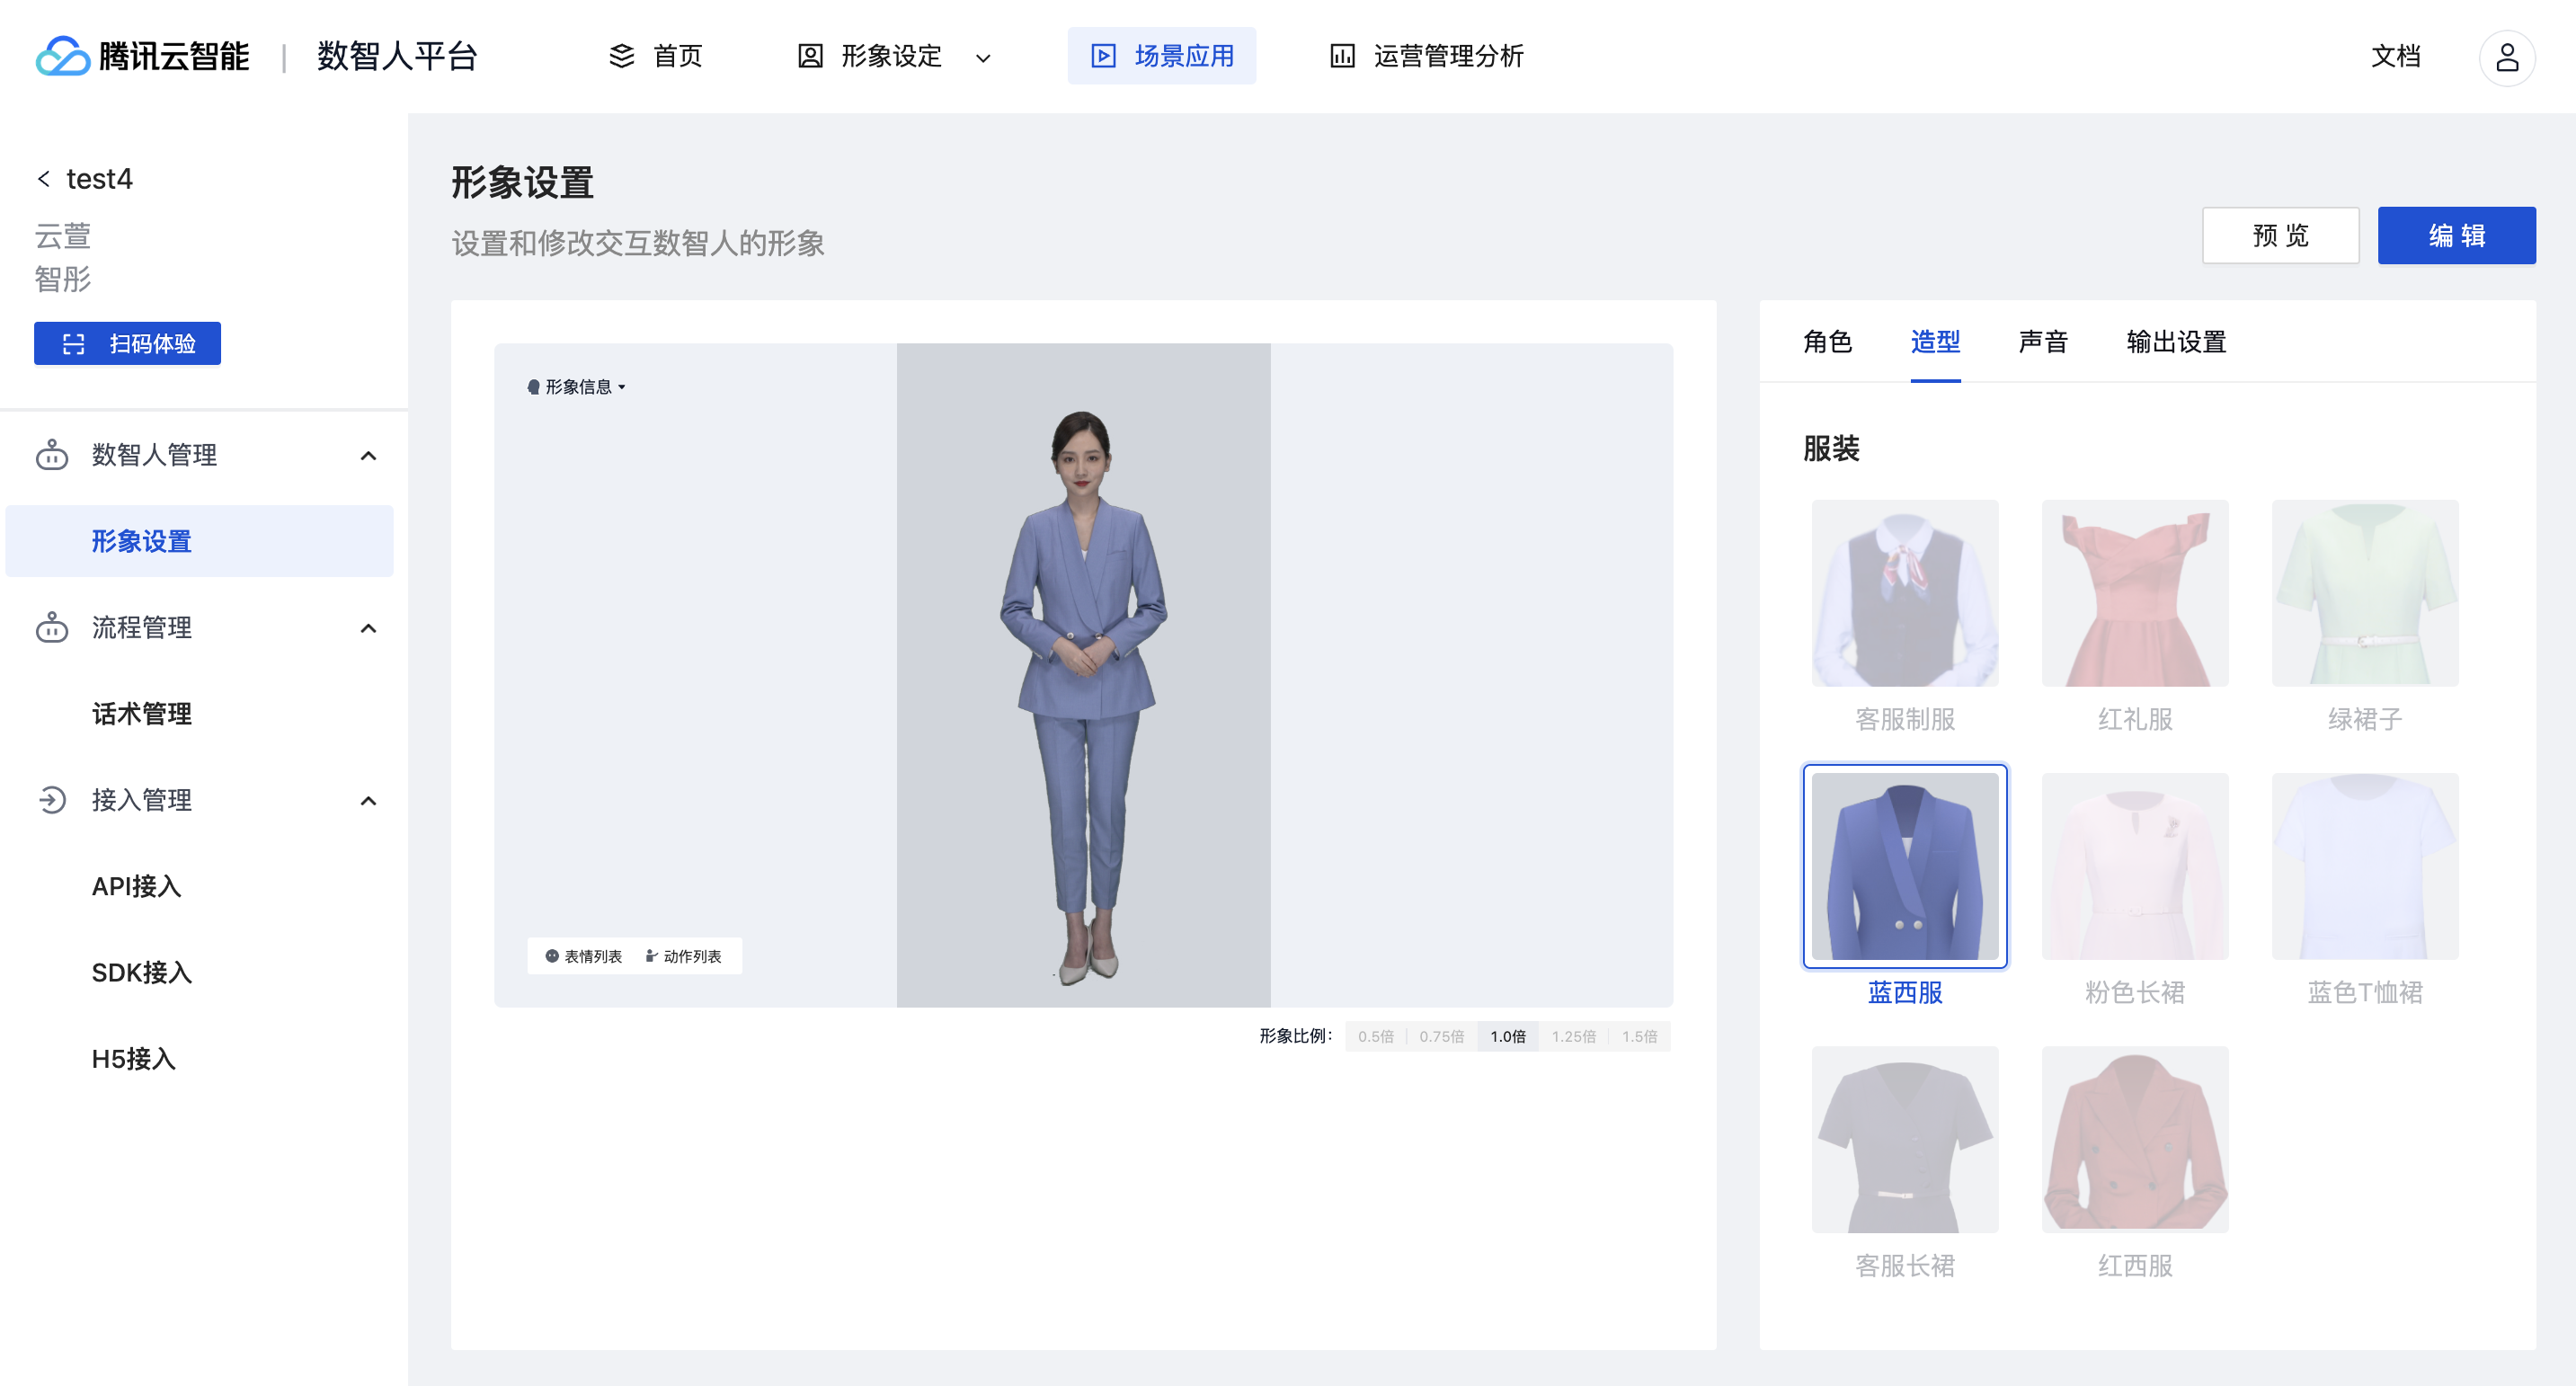
Task: Click the 首页 home stack icon
Action: 622,56
